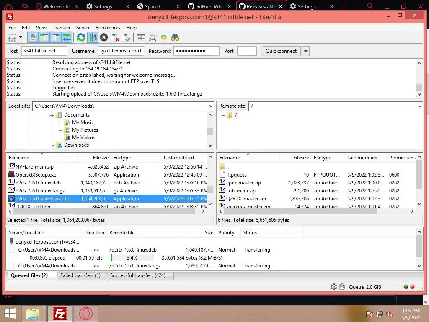Screen dimensions: 429x322
Task: Click the OperaGXSetup.exe file icon
Action: coord(11,174)
